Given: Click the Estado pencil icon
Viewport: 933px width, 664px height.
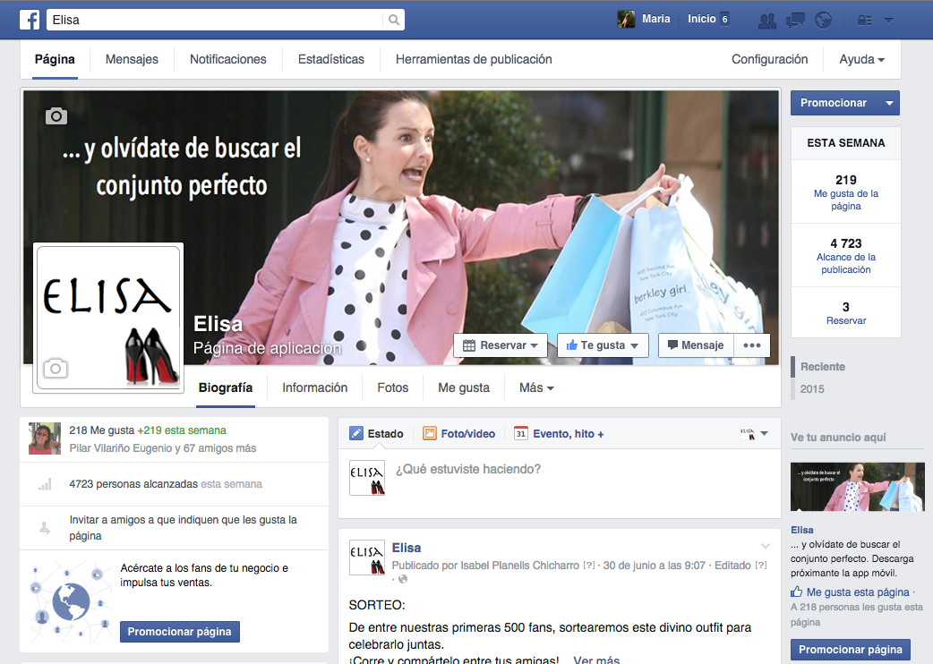Looking at the screenshot, I should click(355, 433).
